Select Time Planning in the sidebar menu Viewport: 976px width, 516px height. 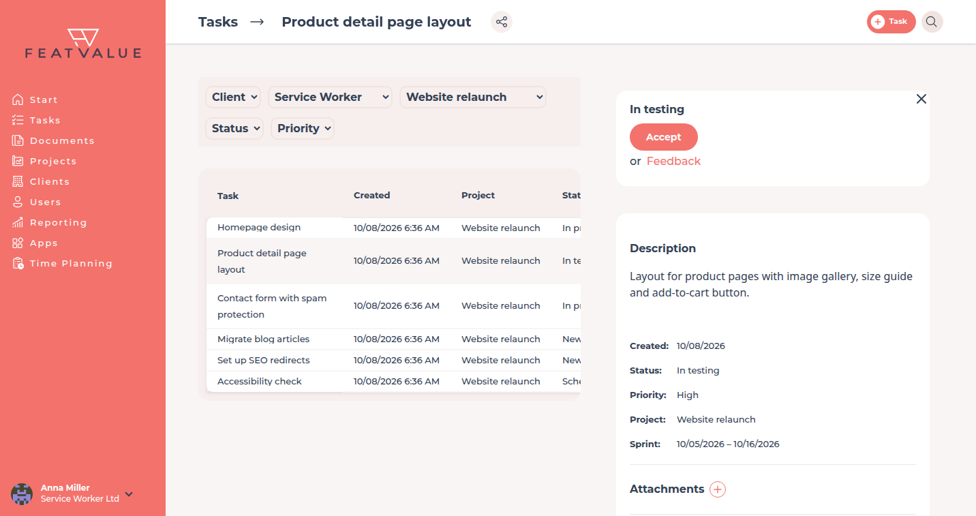click(x=71, y=263)
